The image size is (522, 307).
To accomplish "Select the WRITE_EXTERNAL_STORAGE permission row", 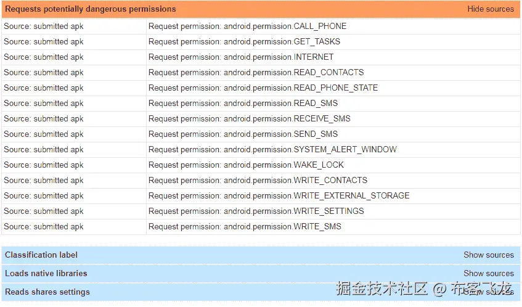I will pos(279,196).
